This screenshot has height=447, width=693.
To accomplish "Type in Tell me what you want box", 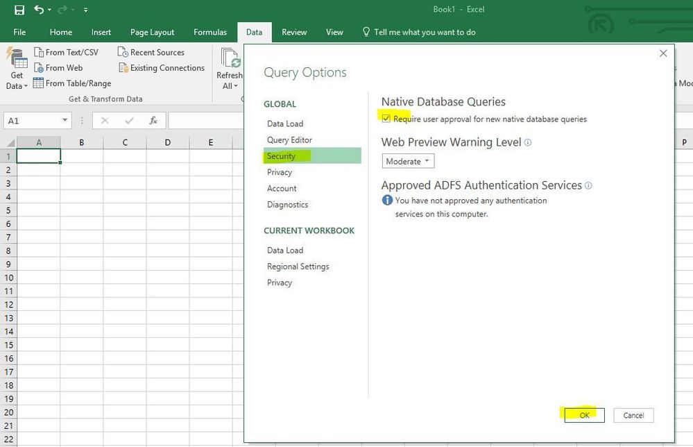I will (425, 32).
